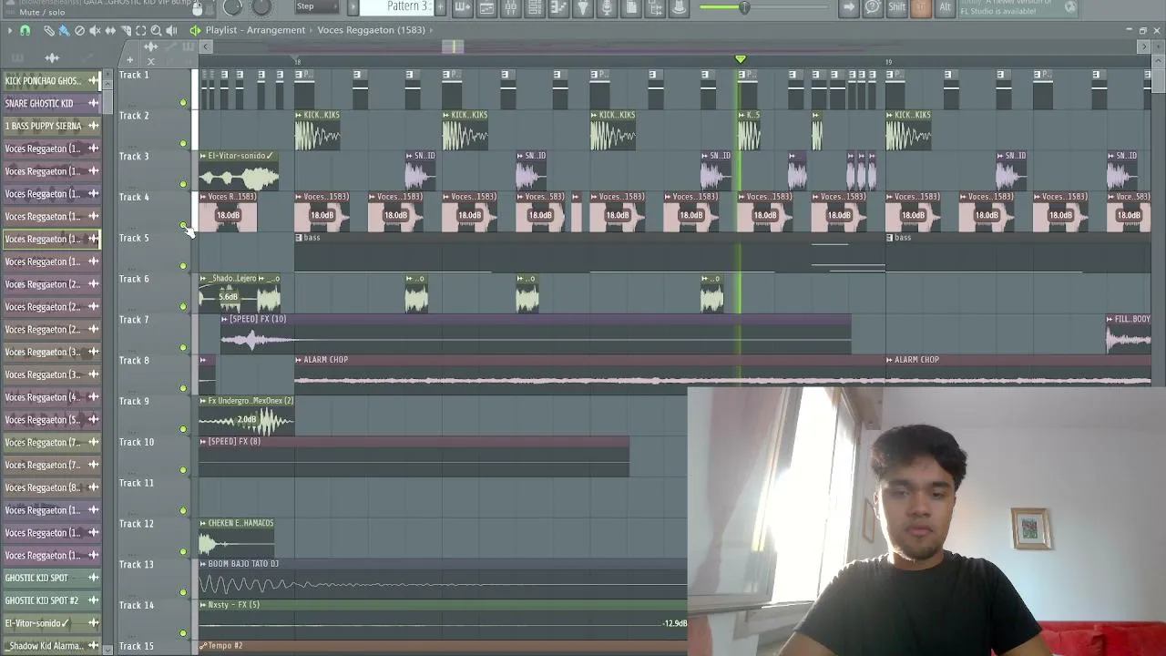
Task: Open the Tempo #2 automation clip menu
Action: click(x=203, y=646)
